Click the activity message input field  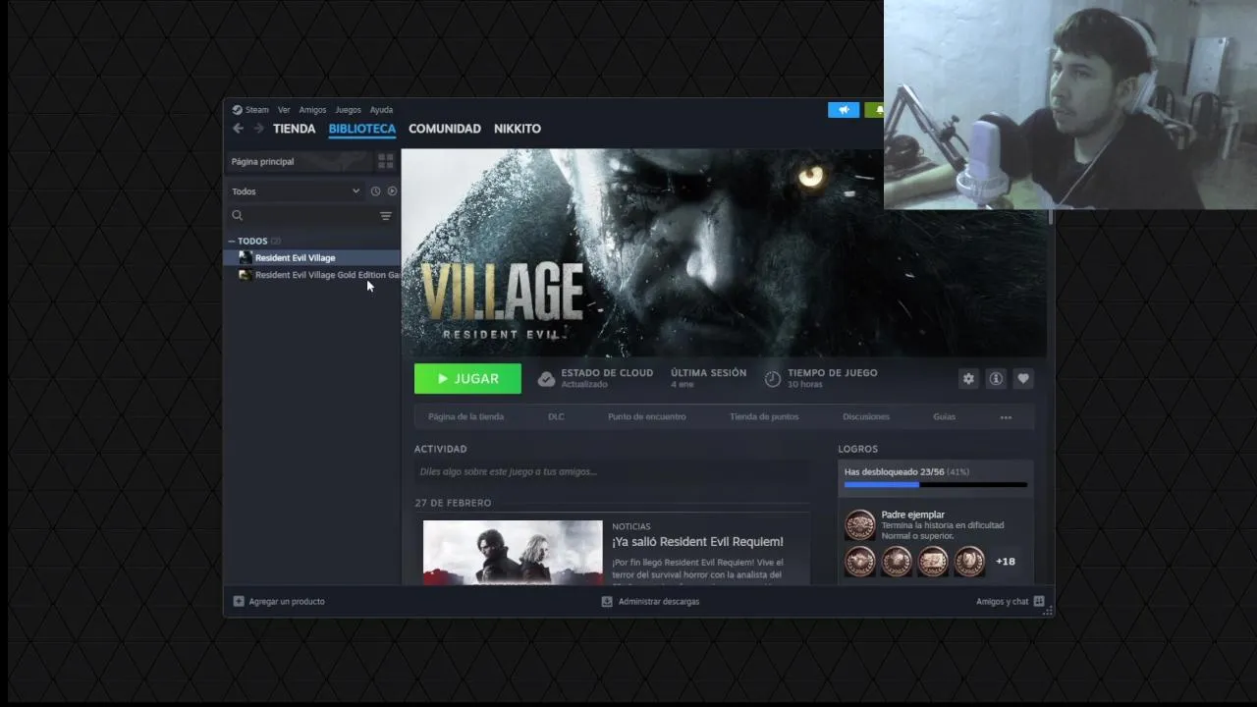point(611,472)
